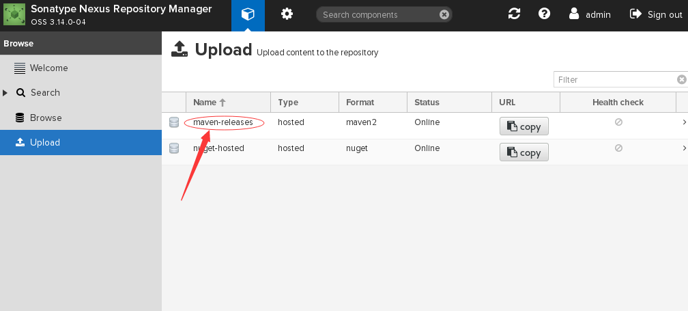Click the URL column header

pos(526,103)
